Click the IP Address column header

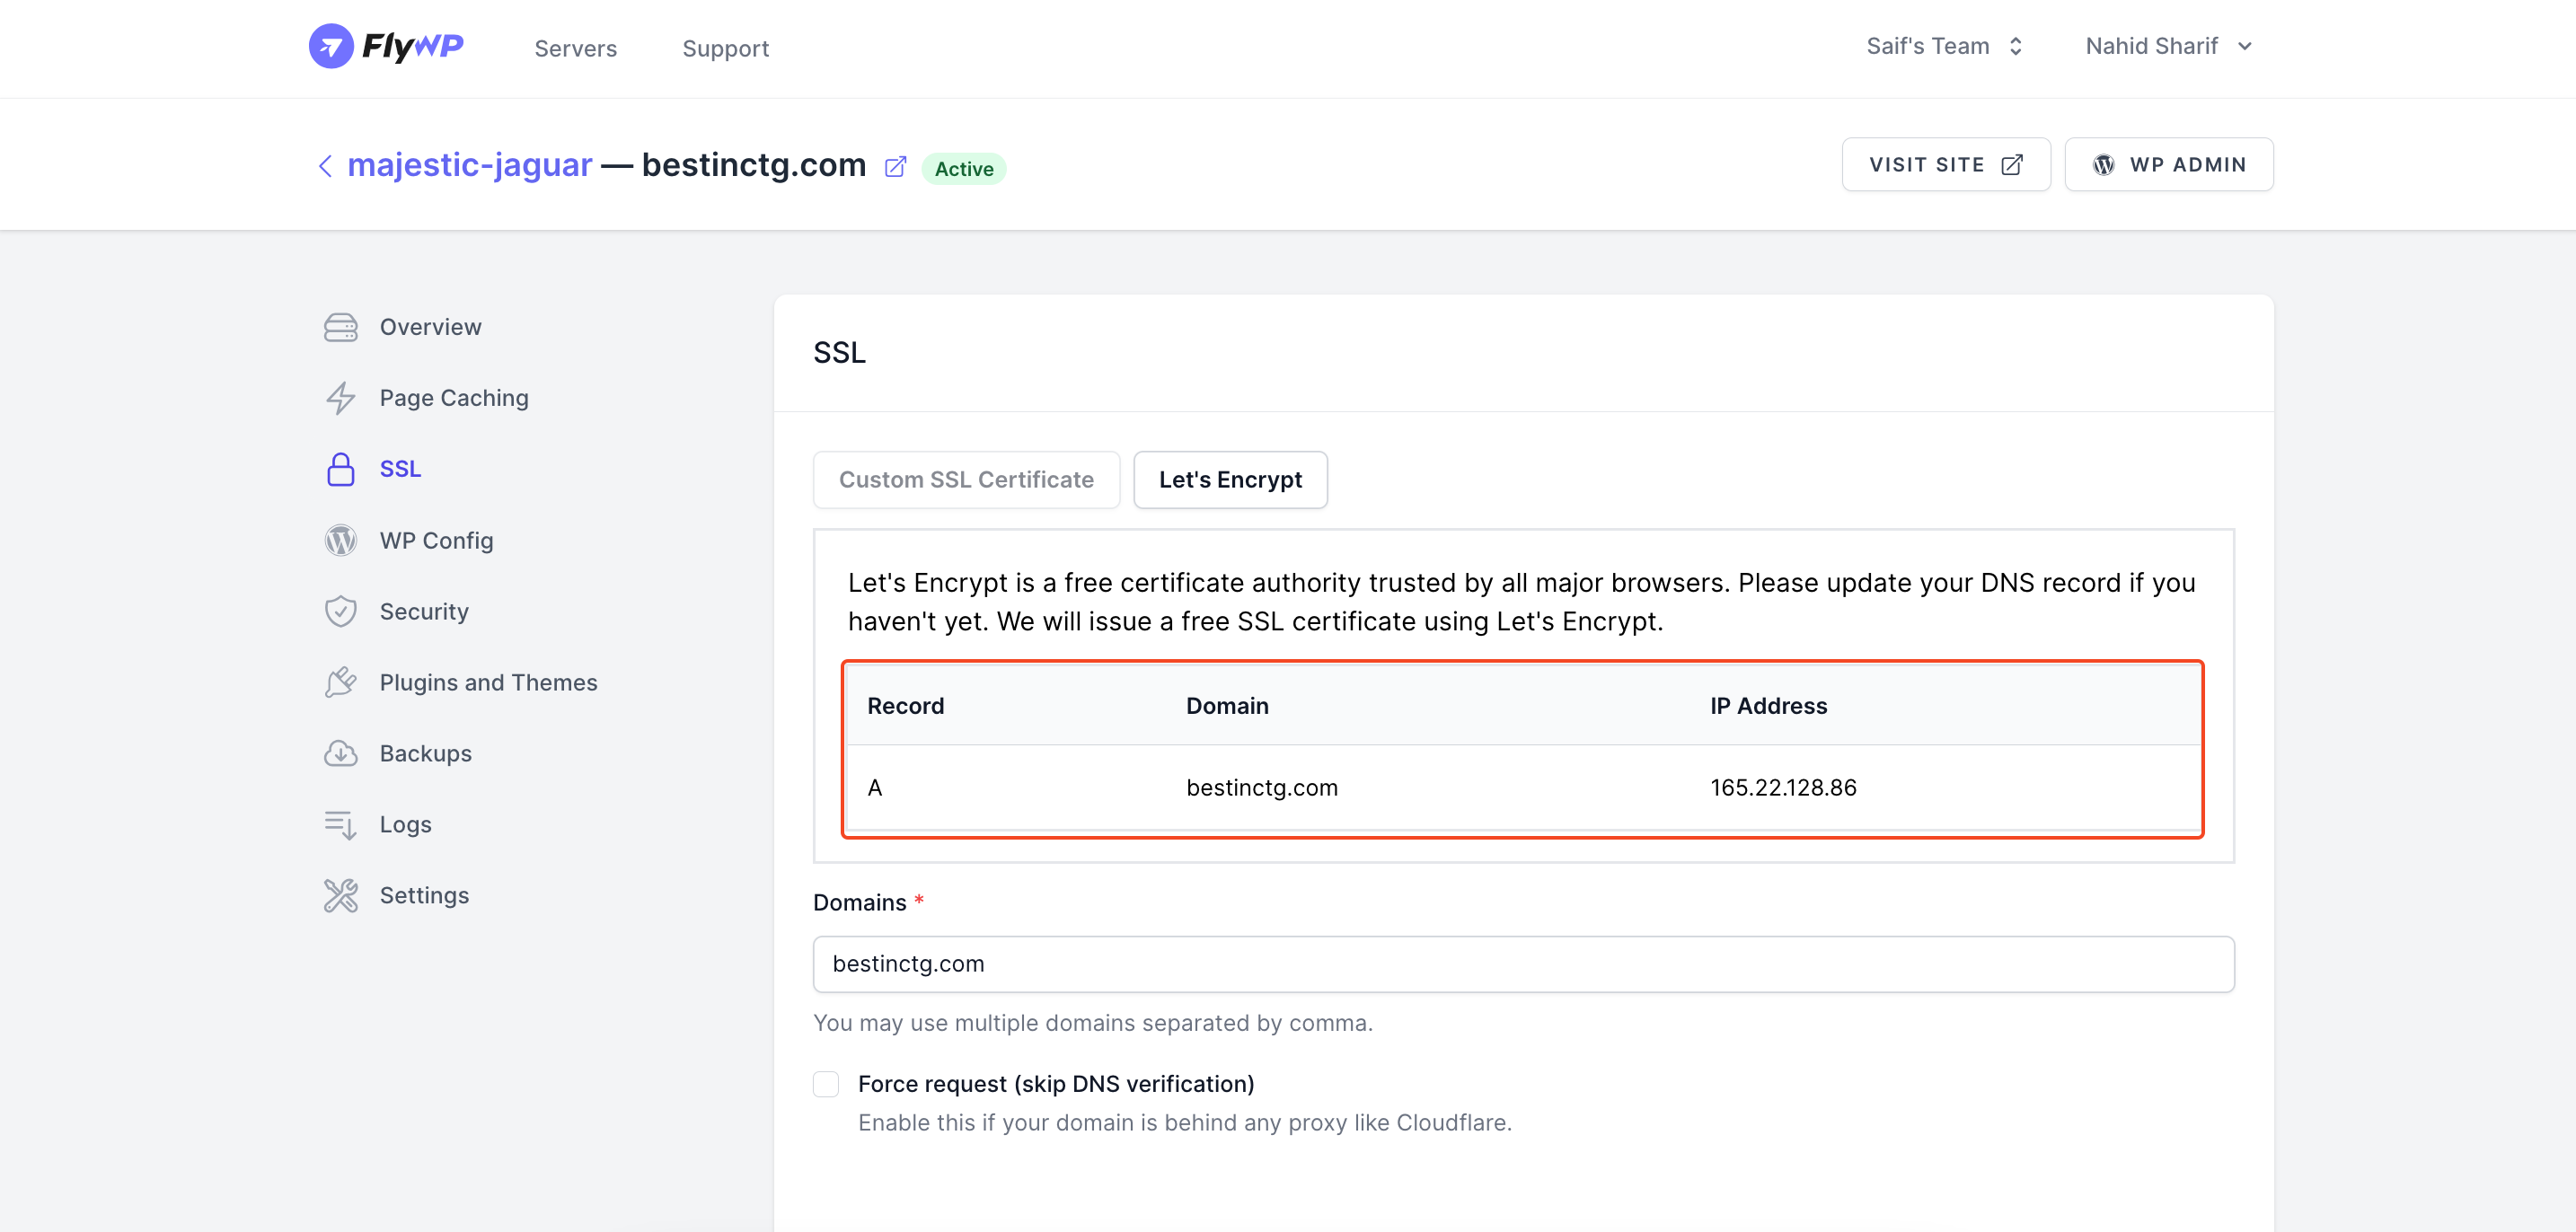click(1768, 706)
